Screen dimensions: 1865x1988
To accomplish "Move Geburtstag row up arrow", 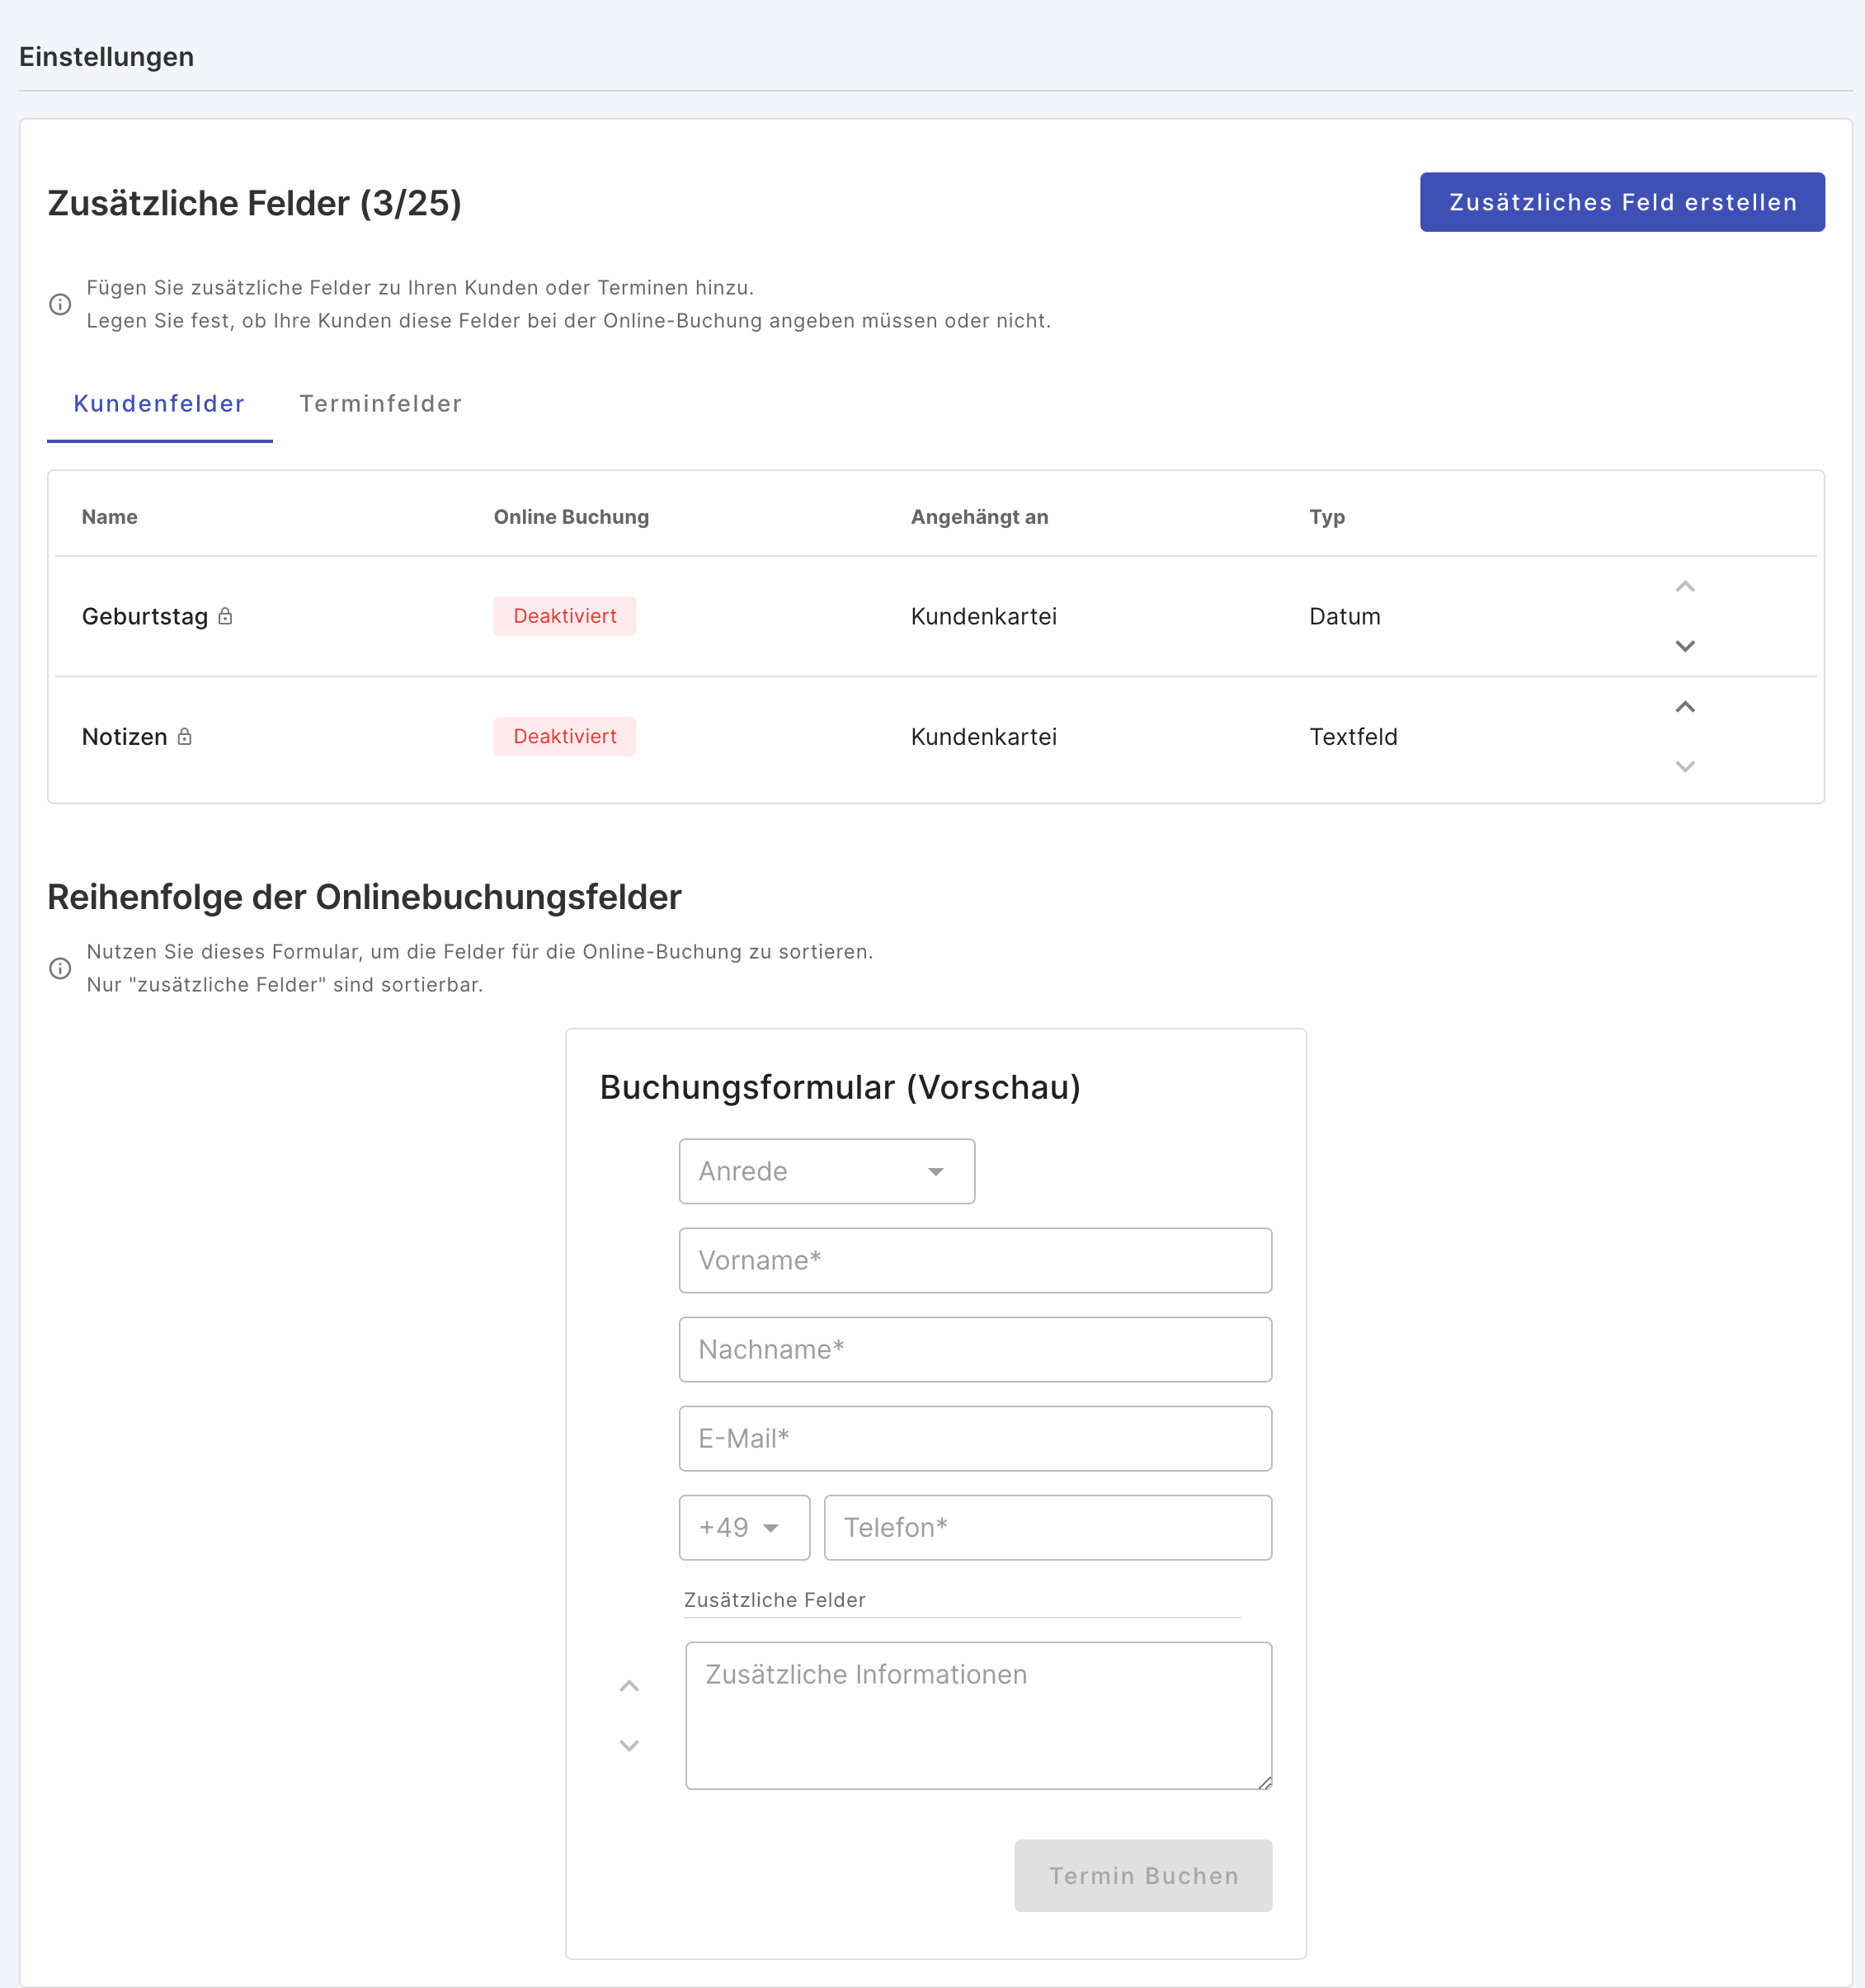I will (1685, 587).
